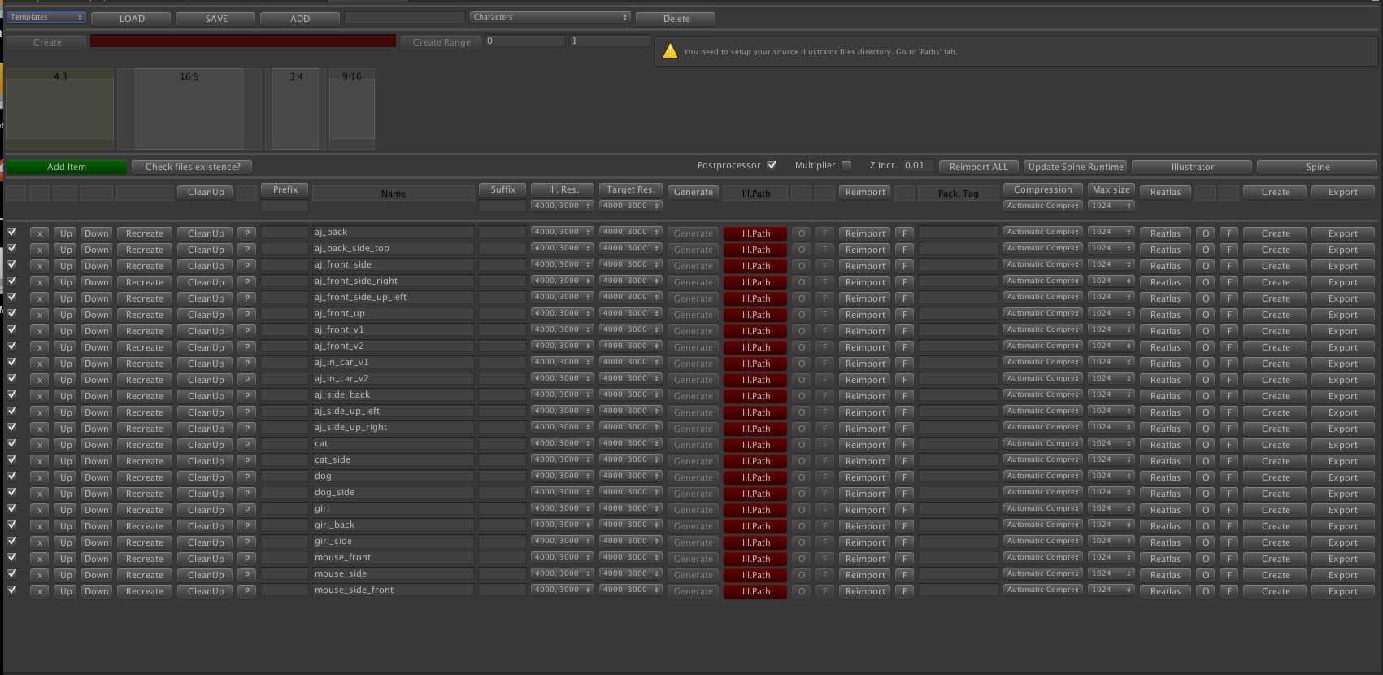Click Update Spine Runtime button

pyautogui.click(x=1076, y=167)
